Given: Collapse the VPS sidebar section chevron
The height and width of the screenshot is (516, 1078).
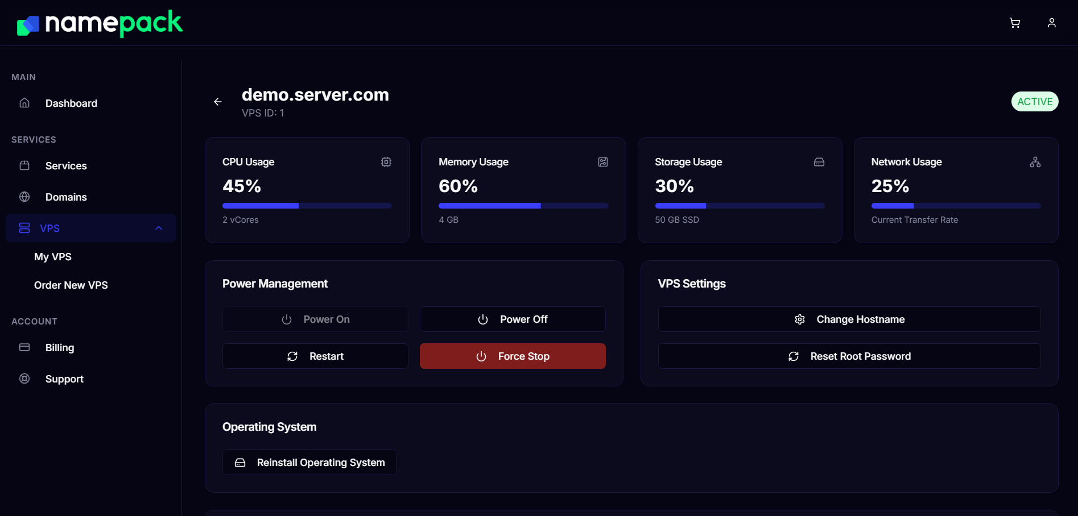Looking at the screenshot, I should (x=158, y=228).
